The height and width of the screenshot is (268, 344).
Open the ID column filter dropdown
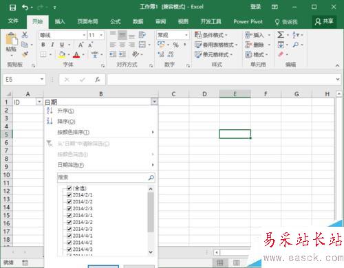point(39,102)
